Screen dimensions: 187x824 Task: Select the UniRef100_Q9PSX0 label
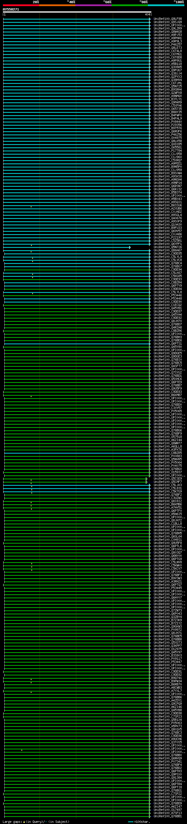(x=168, y=774)
